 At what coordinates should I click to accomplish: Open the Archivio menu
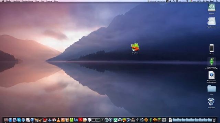16,1
